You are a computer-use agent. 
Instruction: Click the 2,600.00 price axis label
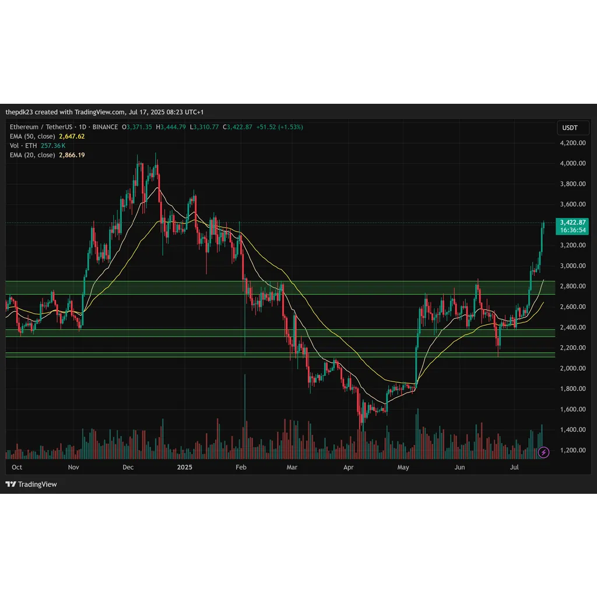pos(573,307)
